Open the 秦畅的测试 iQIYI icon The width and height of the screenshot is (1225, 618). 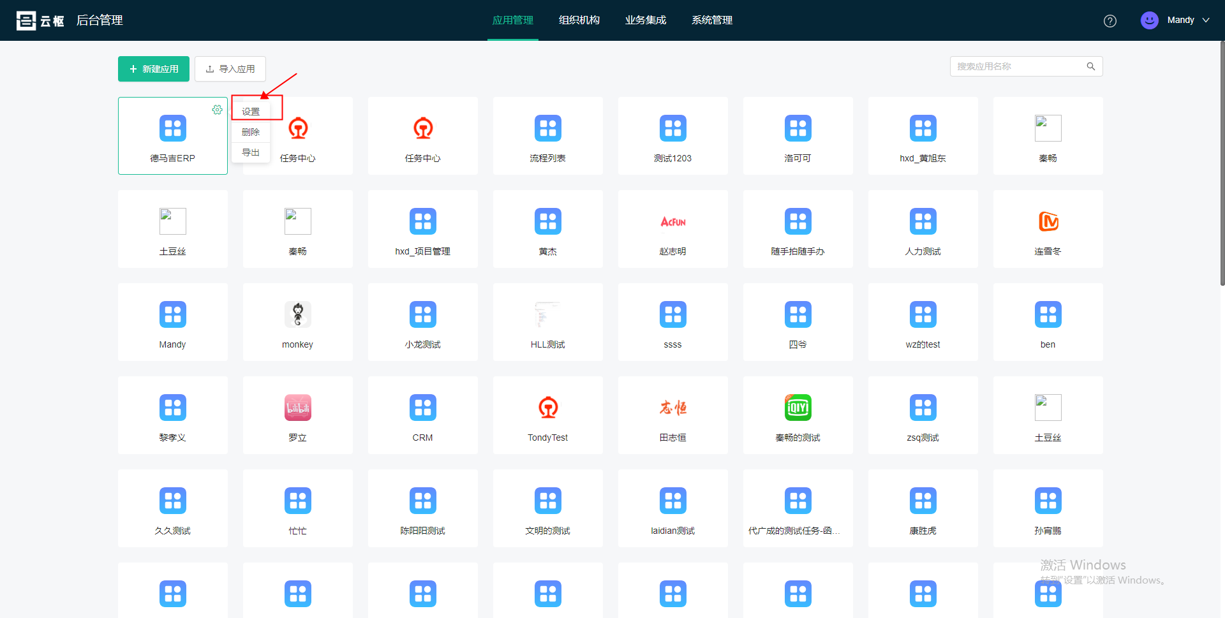tap(798, 408)
